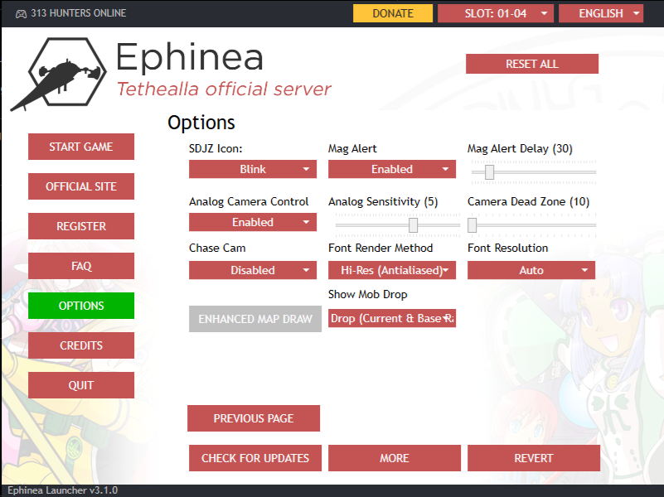664x497 pixels.
Task: Click RESET ALL options
Action: (532, 64)
